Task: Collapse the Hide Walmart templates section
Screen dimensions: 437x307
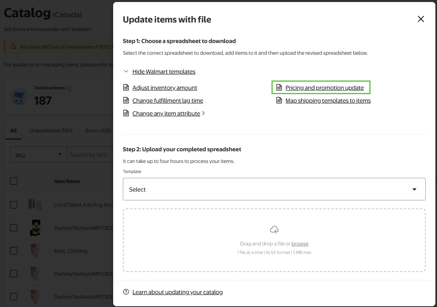Action: [164, 72]
